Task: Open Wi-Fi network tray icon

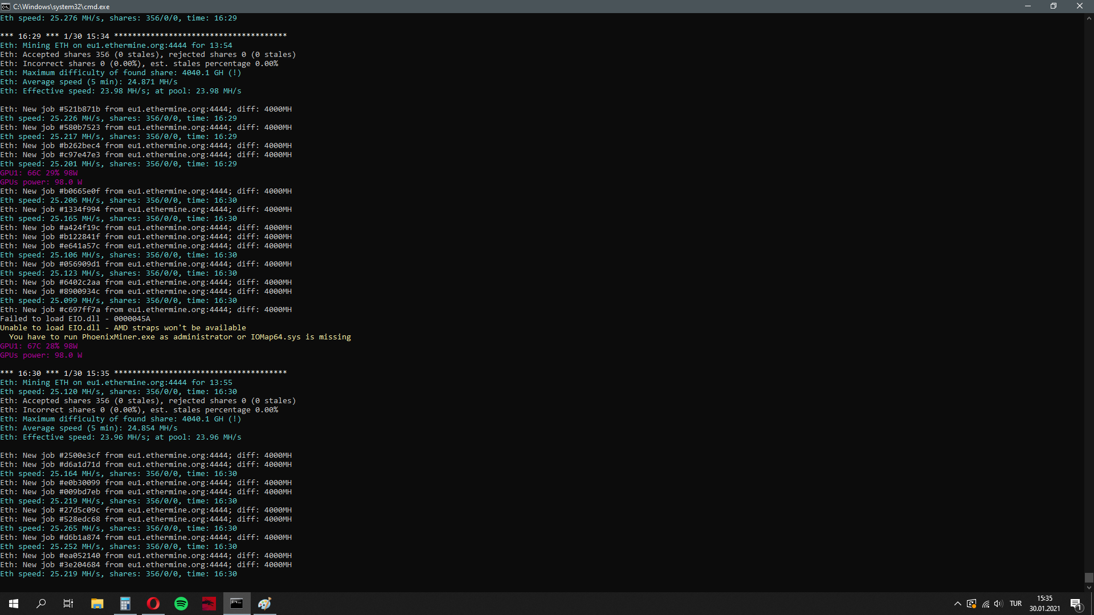Action: point(986,604)
